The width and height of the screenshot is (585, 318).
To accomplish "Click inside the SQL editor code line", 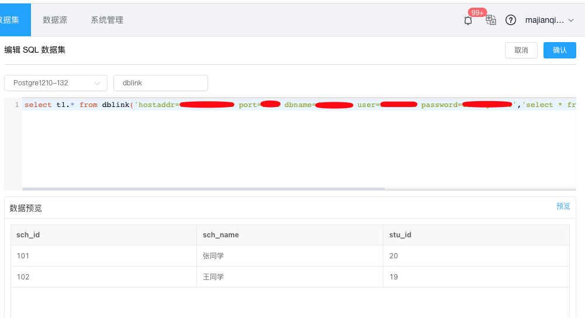I will click(x=299, y=105).
